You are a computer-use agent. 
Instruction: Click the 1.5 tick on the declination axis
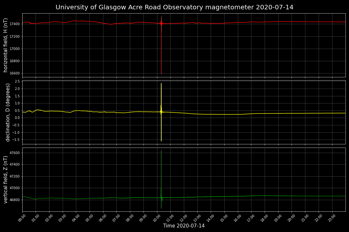pos(17,96)
